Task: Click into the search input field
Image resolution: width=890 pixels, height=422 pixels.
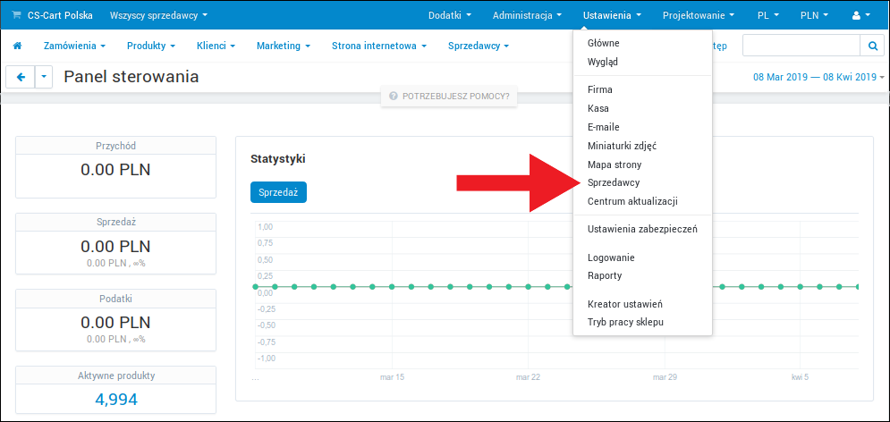Action: click(x=801, y=46)
